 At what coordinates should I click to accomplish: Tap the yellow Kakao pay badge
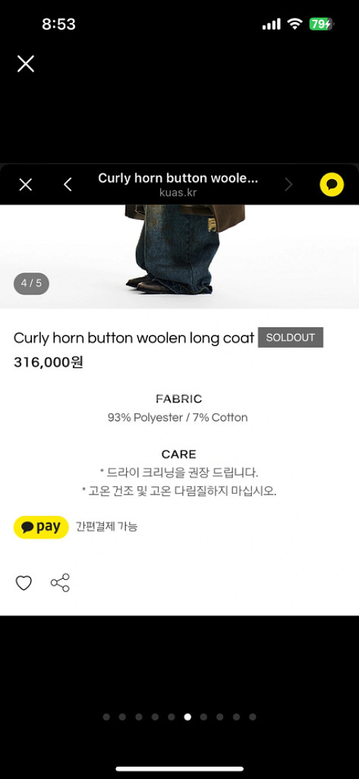[x=41, y=527]
